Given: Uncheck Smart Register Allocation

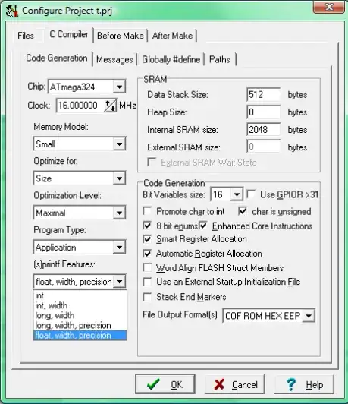Looking at the screenshot, I should coord(147,239).
